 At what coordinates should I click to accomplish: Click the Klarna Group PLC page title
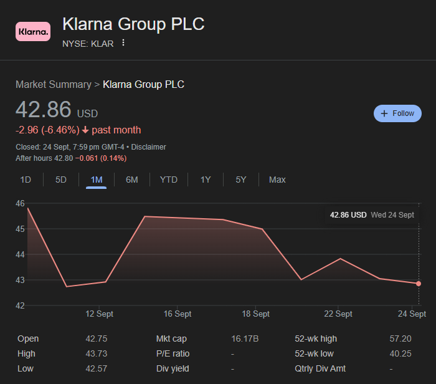tap(133, 24)
